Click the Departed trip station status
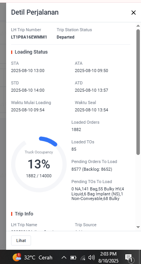The width and height of the screenshot is (141, 264). coord(66,37)
